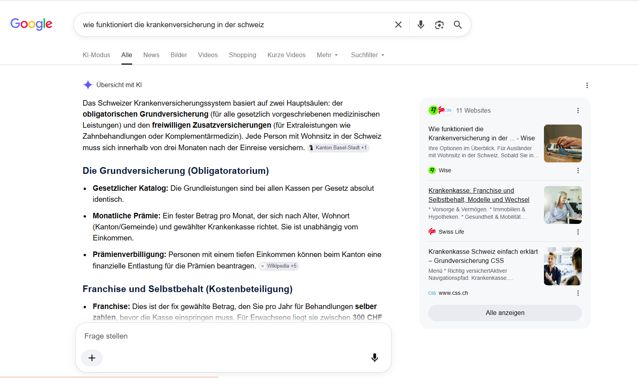Open the News tab
Screen dimensions: 639x378
tap(151, 55)
